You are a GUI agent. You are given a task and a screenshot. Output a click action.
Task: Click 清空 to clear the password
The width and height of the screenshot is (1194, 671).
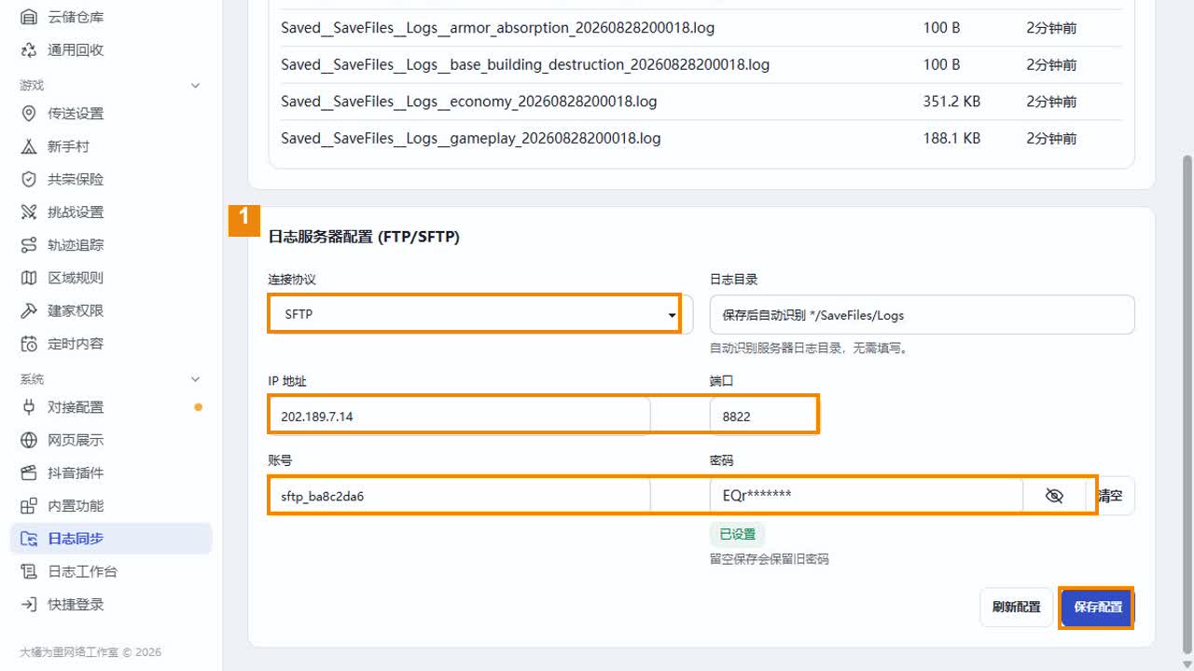pyautogui.click(x=1111, y=496)
